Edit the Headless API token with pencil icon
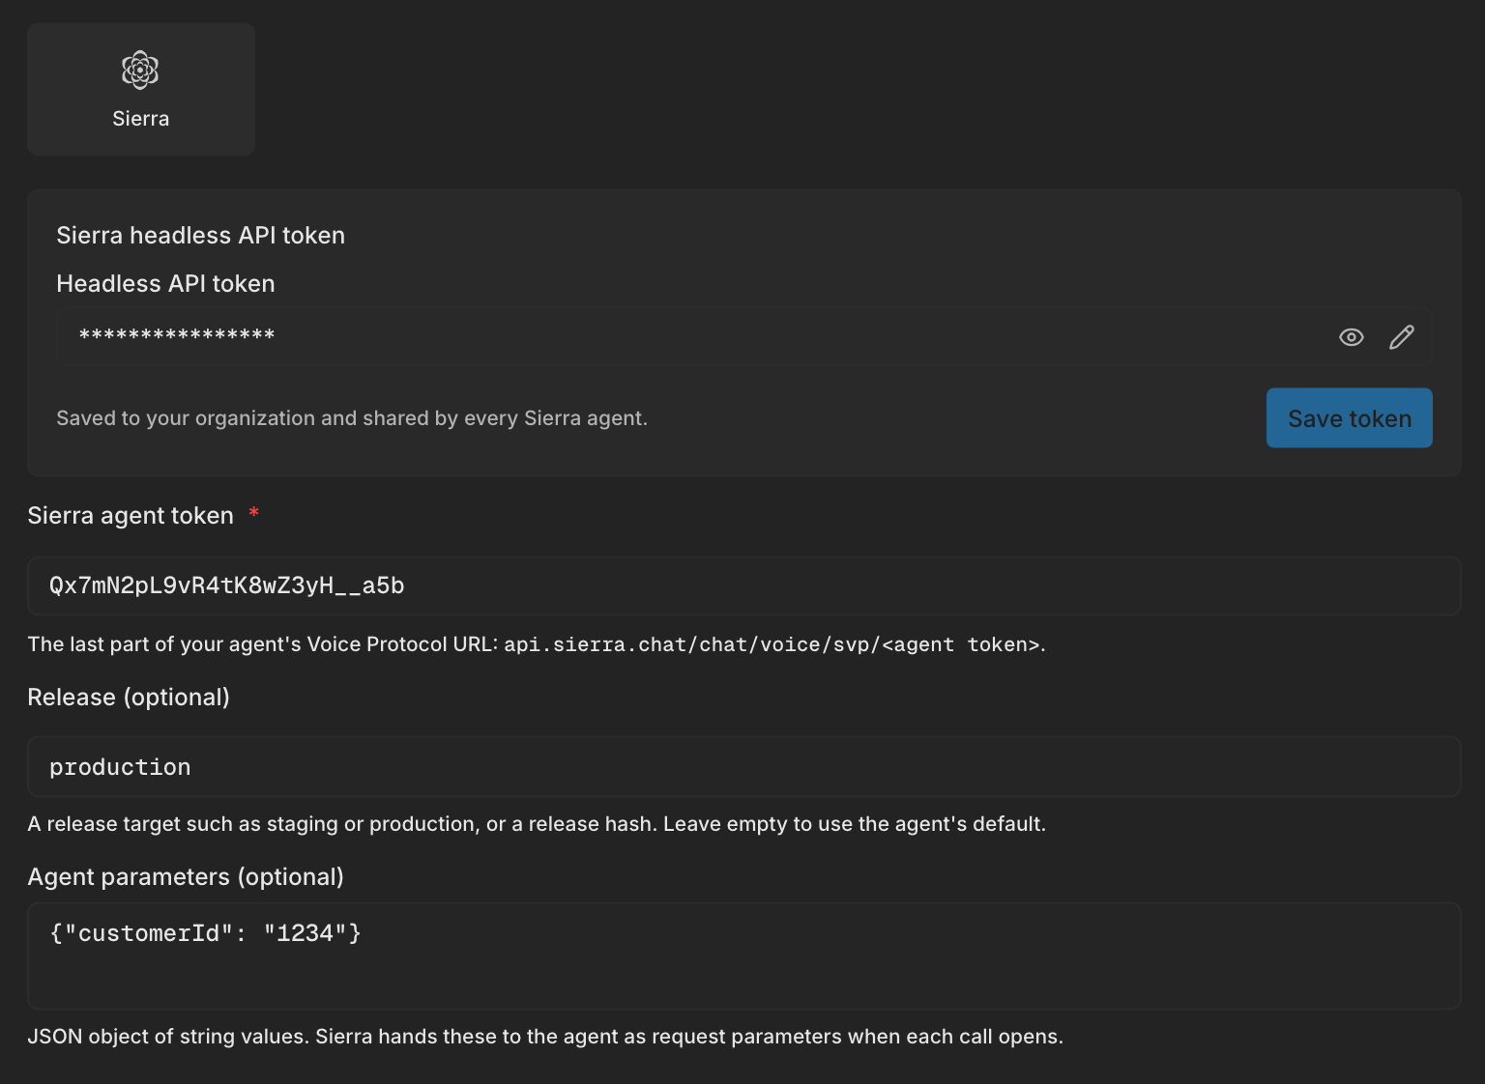Screen dimensions: 1485x1084 click(x=1402, y=337)
